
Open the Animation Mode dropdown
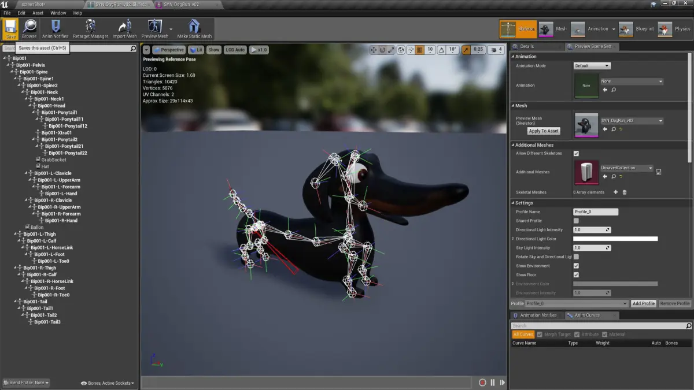[x=592, y=66]
